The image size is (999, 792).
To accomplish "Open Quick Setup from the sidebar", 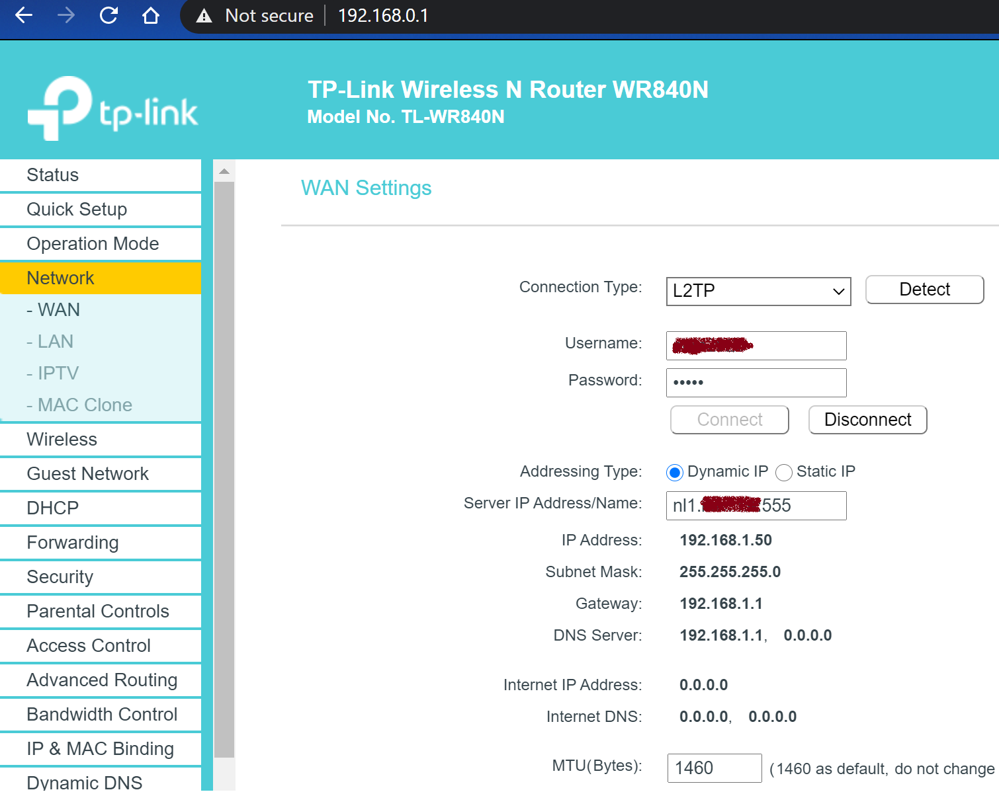I will 77,209.
